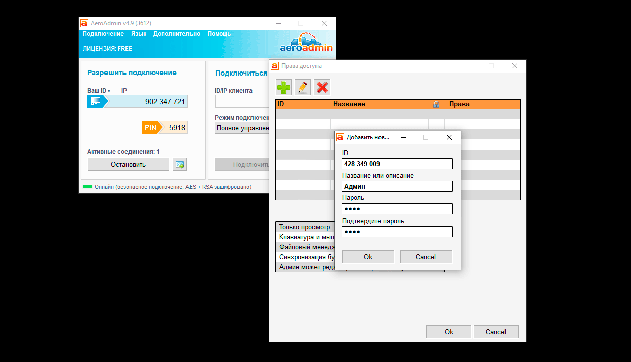Select the Синхронизация буфера rights row
631x362 pixels.
[x=305, y=257]
